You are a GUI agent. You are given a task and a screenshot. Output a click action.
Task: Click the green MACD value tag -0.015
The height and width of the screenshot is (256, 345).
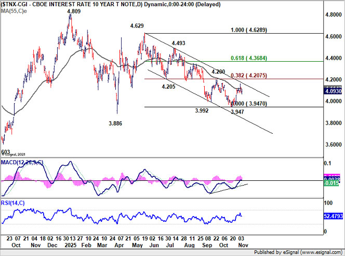pyautogui.click(x=331, y=183)
